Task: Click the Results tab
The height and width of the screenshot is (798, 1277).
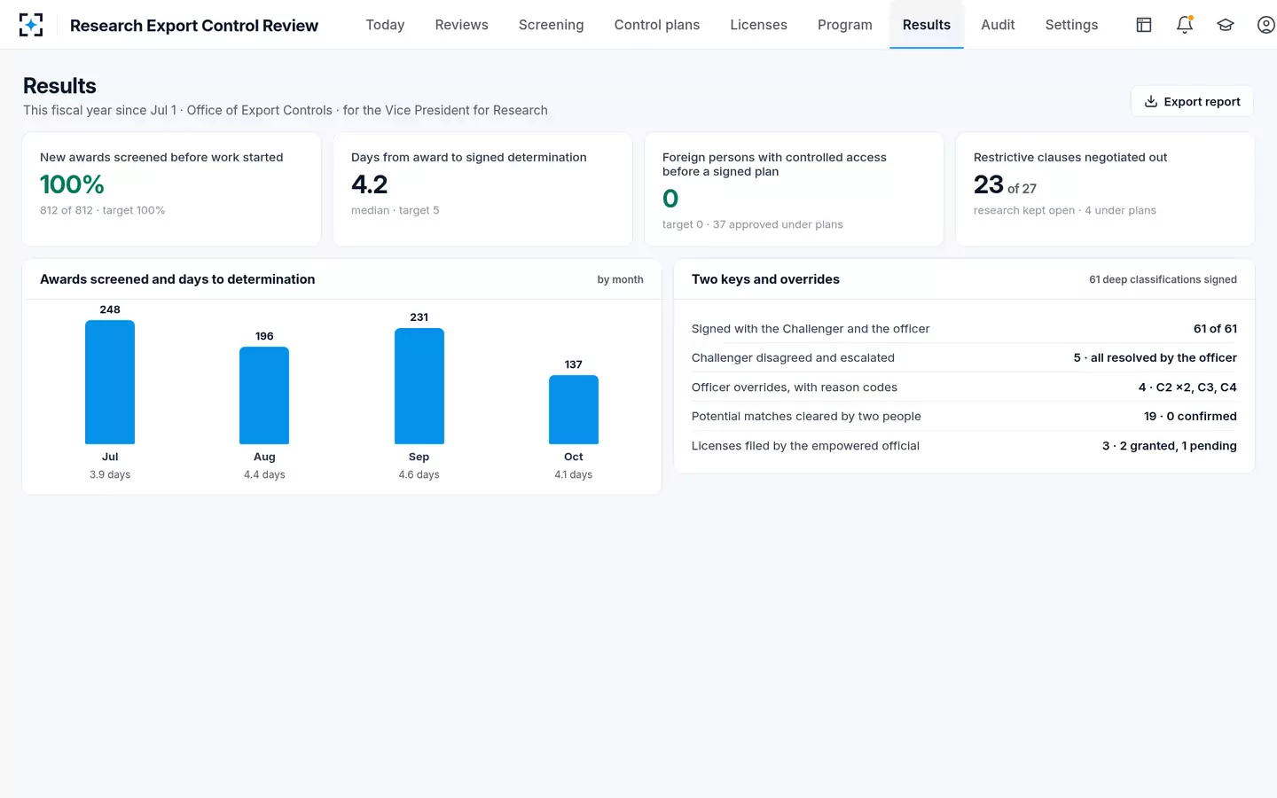Action: (x=927, y=25)
